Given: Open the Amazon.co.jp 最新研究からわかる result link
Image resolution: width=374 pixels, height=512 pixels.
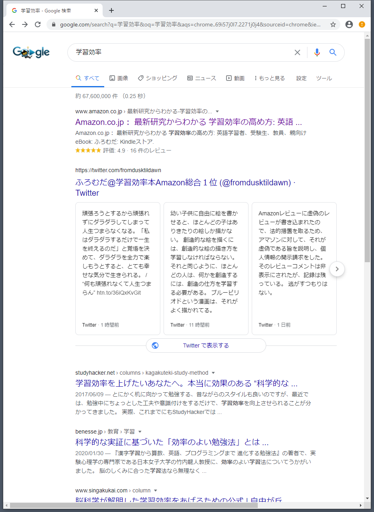Looking at the screenshot, I should coord(188,122).
